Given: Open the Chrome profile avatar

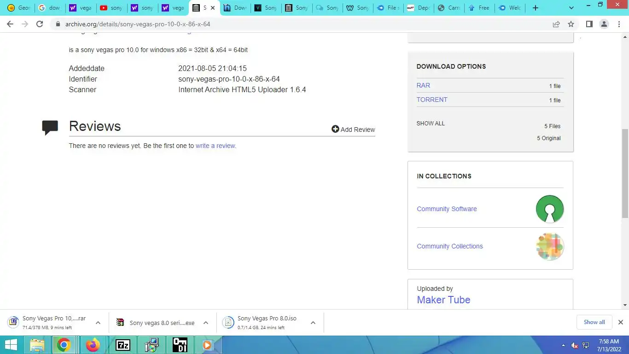Looking at the screenshot, I should [604, 24].
